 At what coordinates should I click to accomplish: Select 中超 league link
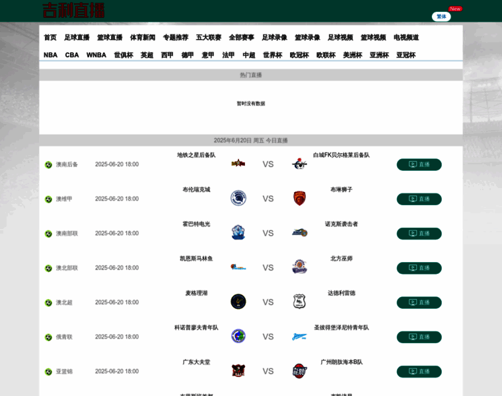[249, 55]
